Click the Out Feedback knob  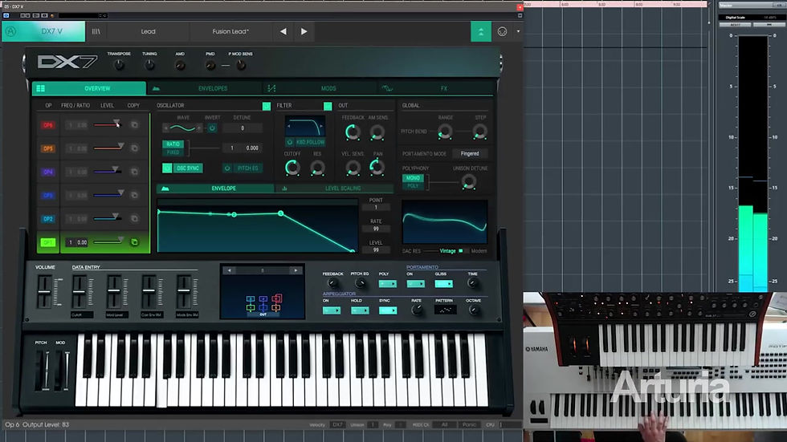tap(353, 132)
